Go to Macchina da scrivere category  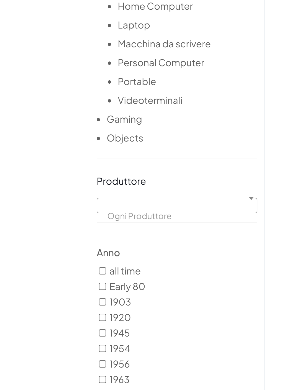(x=164, y=44)
